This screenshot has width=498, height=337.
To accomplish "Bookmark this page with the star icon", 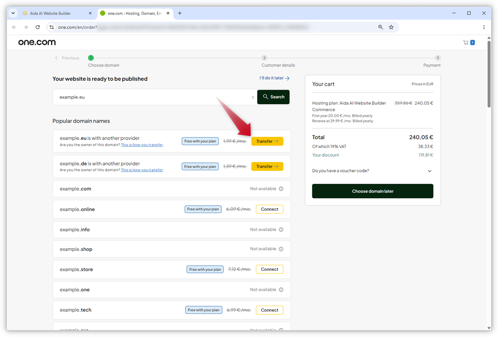I will (391, 27).
